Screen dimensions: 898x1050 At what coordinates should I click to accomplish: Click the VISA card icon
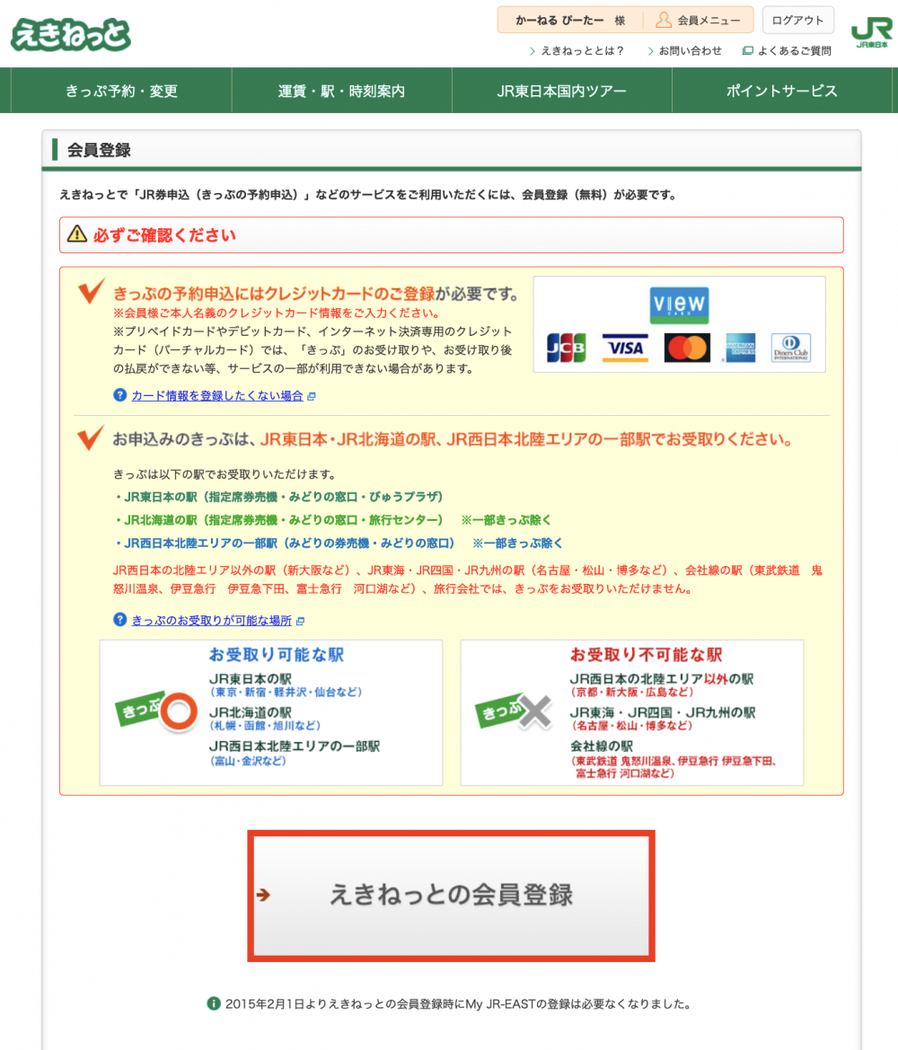[x=625, y=348]
